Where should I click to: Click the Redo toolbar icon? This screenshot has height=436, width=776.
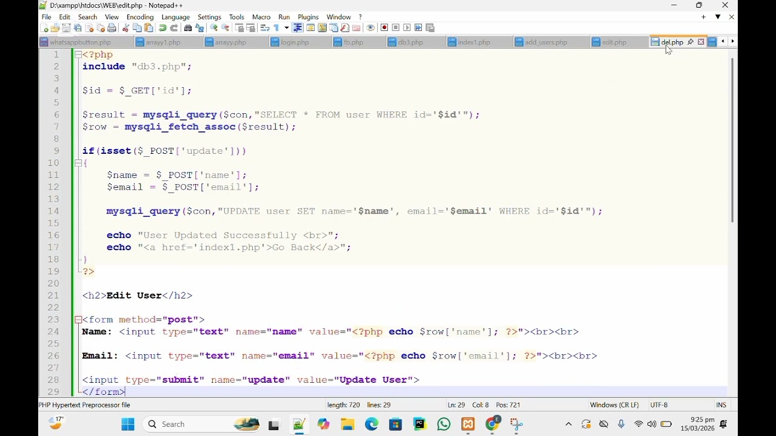[173, 28]
